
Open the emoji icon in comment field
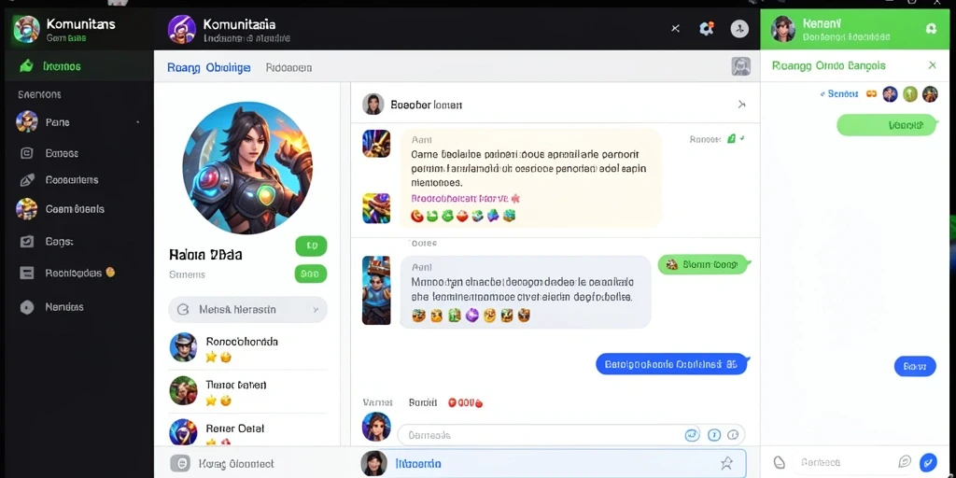(692, 435)
